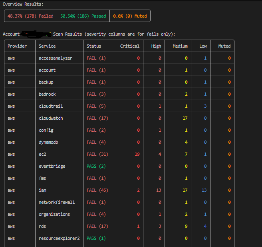Image resolution: width=262 pixels, height=247 pixels.
Task: Select the 'iam' service name
Action: tap(42, 190)
